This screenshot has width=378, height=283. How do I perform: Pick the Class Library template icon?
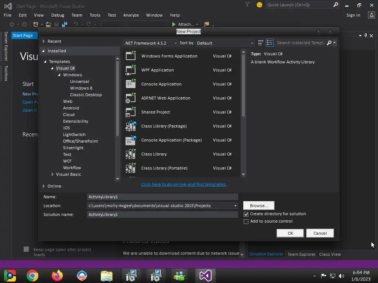click(x=131, y=154)
